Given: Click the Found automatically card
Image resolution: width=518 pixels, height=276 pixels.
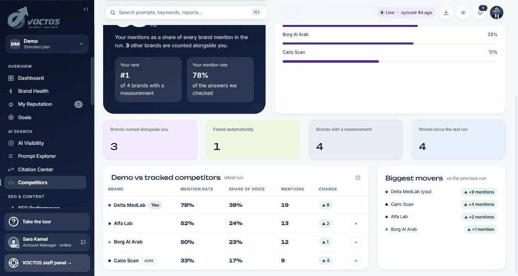Looking at the screenshot, I should [253, 140].
